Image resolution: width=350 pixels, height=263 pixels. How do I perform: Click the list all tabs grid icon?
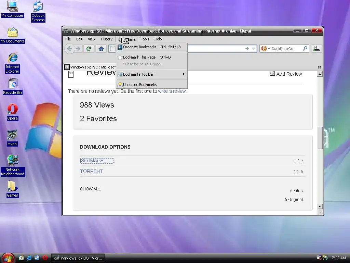click(319, 67)
